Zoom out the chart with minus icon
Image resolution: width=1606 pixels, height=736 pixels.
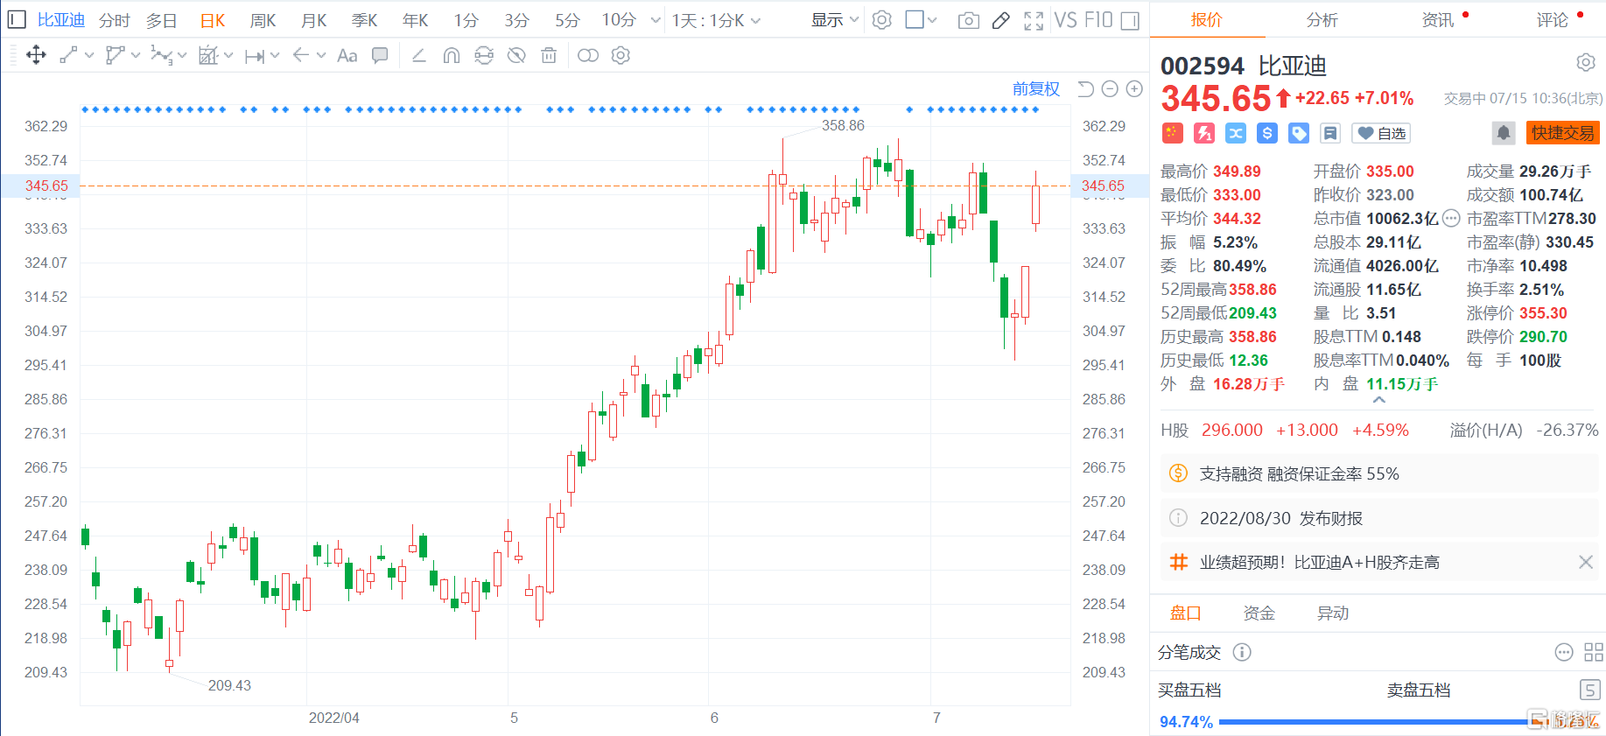tap(1110, 88)
